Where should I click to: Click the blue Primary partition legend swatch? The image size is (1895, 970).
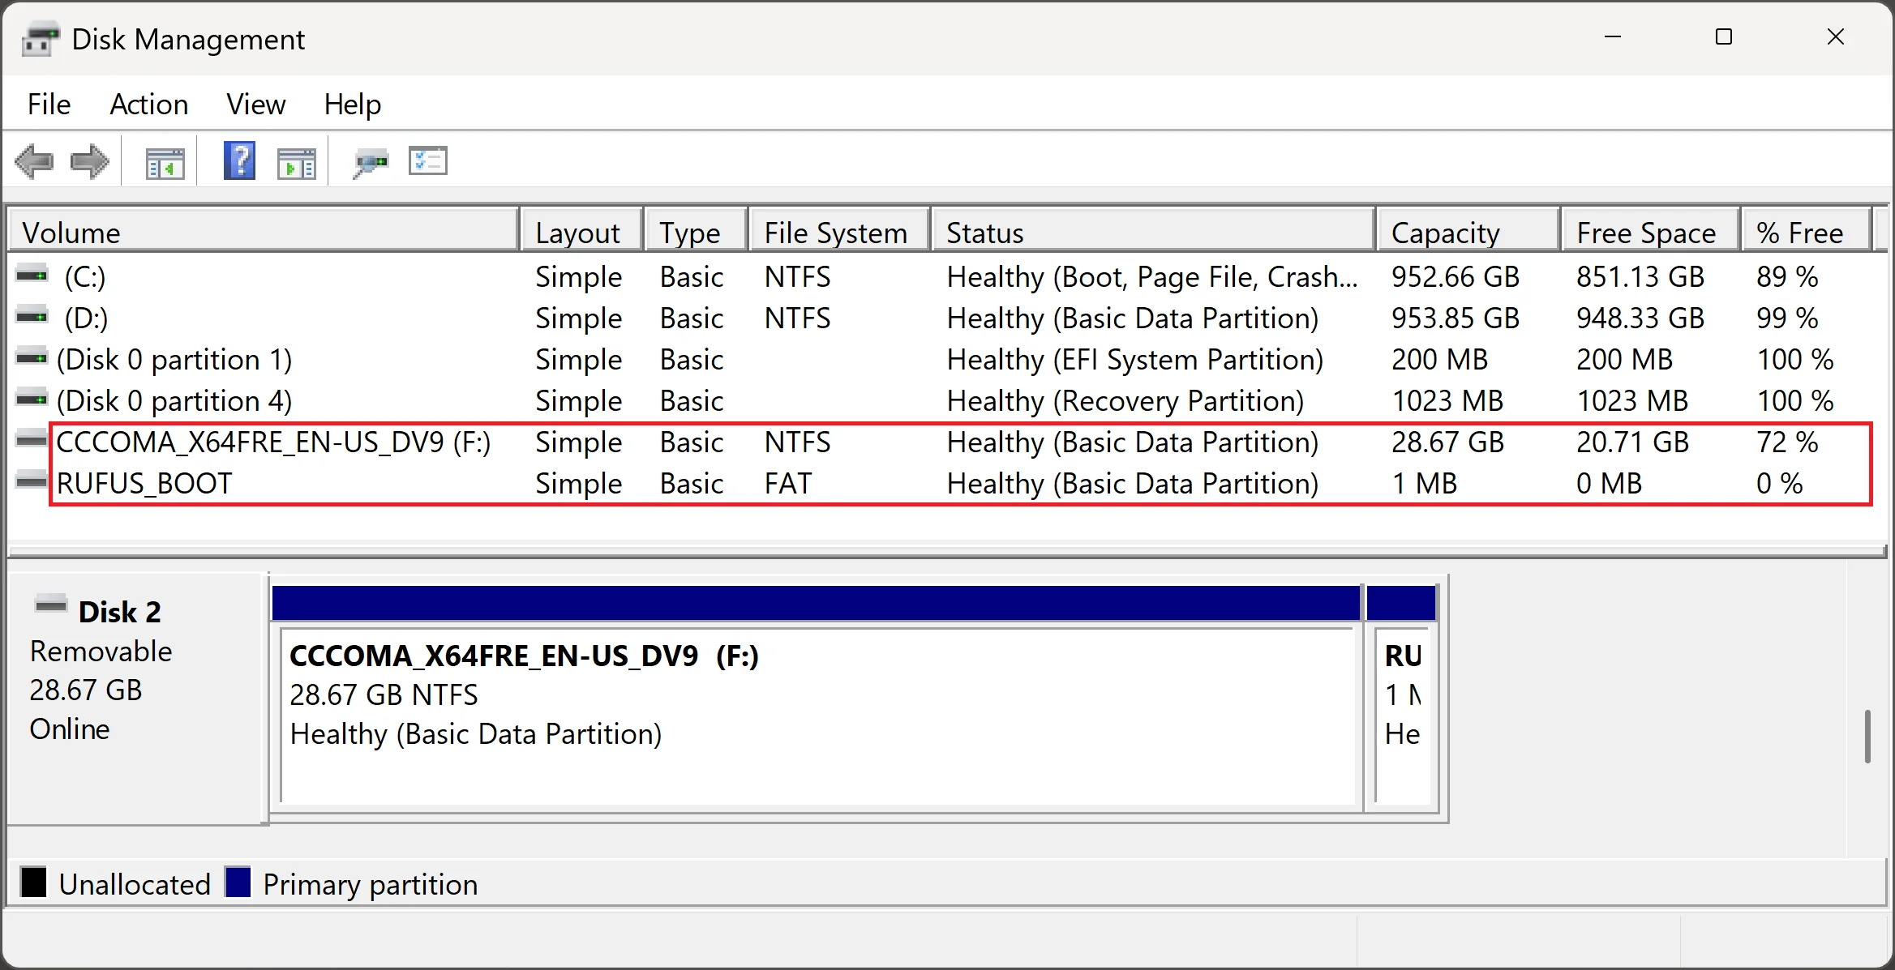(238, 882)
